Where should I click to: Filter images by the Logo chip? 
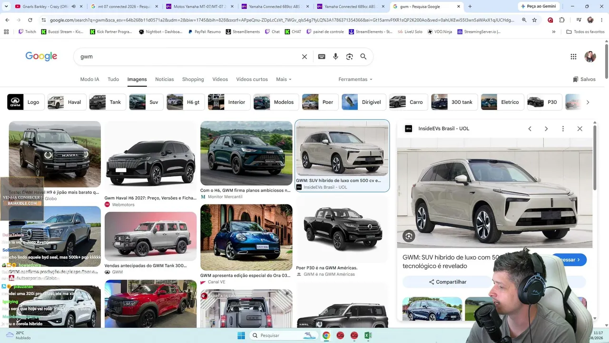pyautogui.click(x=26, y=102)
